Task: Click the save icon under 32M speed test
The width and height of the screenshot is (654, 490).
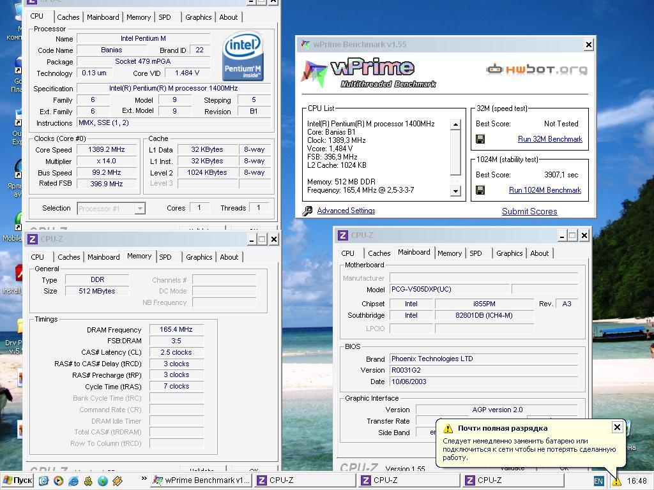Action: click(x=480, y=139)
